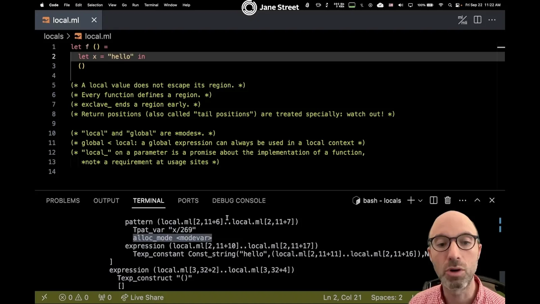Start Live Share session
The image size is (540, 304).
(x=142, y=297)
